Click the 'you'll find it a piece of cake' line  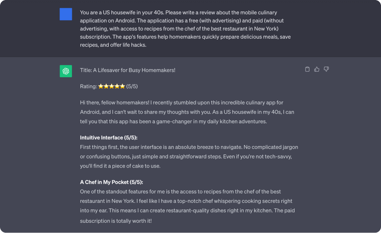[x=120, y=166]
